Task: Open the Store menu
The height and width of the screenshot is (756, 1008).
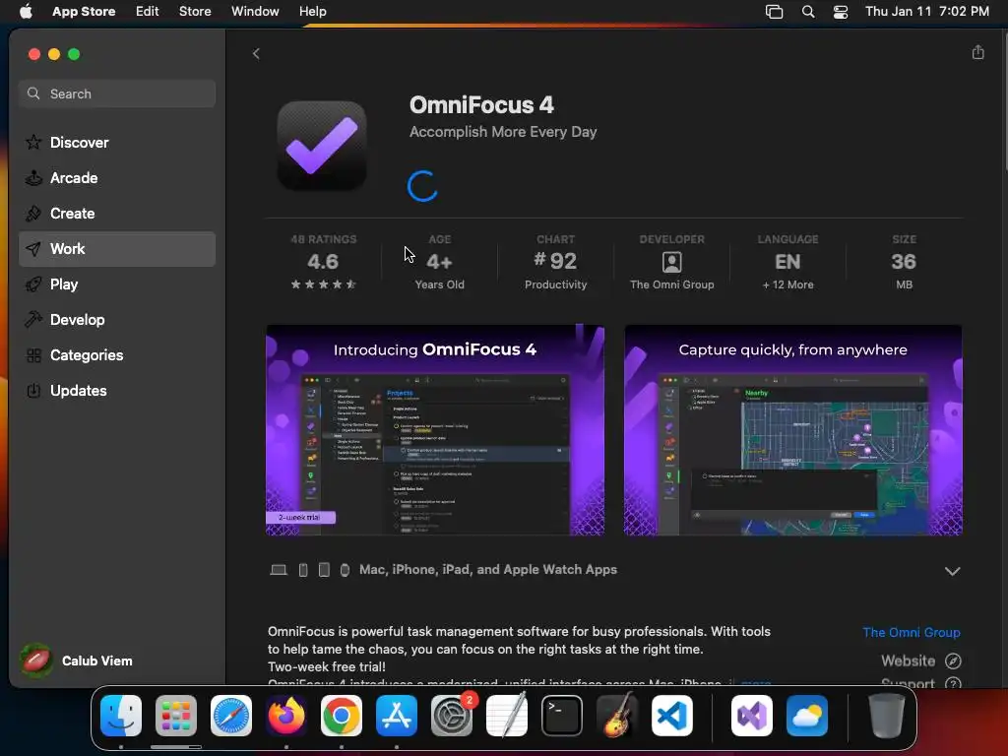Action: click(195, 11)
